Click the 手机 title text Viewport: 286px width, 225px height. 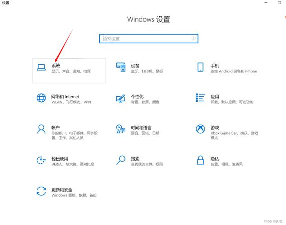tap(215, 66)
